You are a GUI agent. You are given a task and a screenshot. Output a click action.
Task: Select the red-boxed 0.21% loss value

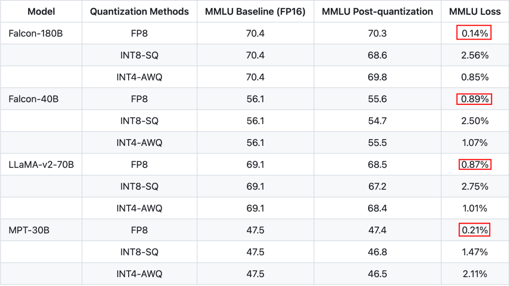click(474, 230)
